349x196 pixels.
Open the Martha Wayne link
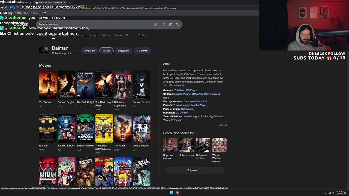pos(199,105)
